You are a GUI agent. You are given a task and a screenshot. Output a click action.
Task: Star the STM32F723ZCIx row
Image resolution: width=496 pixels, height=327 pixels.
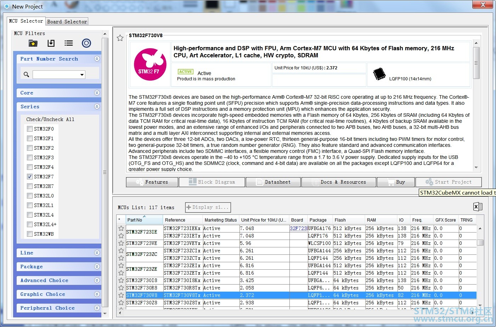[x=121, y=251]
